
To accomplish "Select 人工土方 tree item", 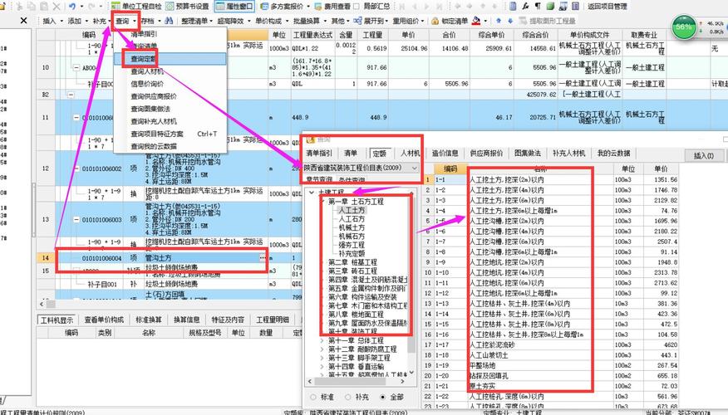I will click(352, 210).
